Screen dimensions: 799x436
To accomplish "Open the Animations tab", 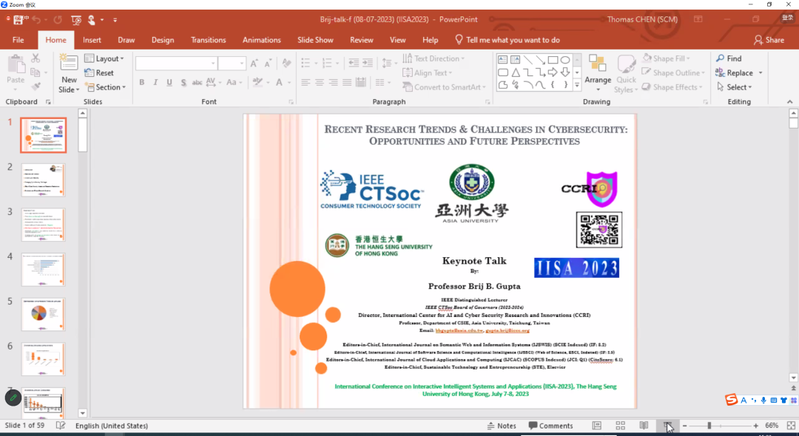I will (261, 40).
